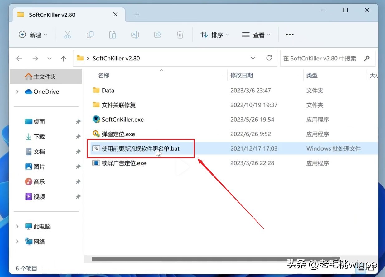Go up one folder level
385x277 pixels.
64,58
